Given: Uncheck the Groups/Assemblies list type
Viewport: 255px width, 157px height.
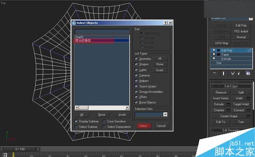Looking at the screenshot, I should coord(136,92).
